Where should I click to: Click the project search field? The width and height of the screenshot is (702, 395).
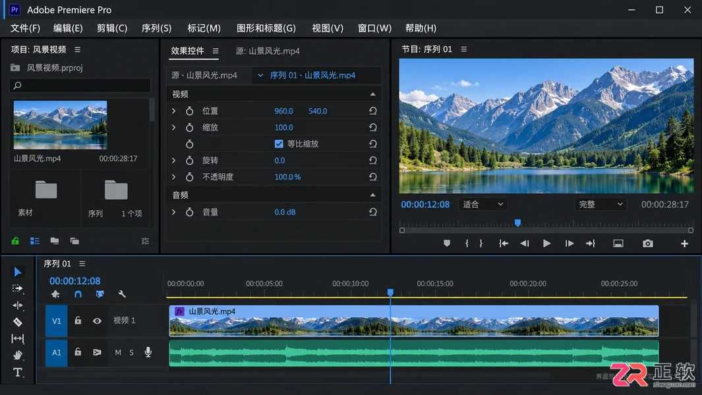click(80, 85)
